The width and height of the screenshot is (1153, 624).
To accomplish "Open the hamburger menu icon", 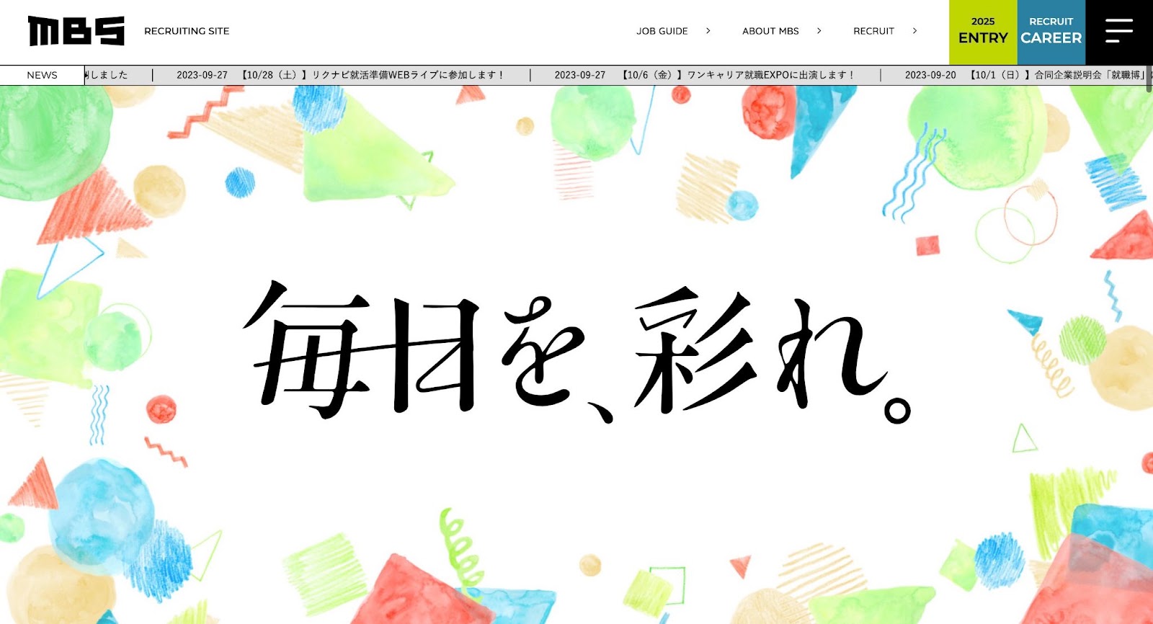I will pyautogui.click(x=1119, y=31).
